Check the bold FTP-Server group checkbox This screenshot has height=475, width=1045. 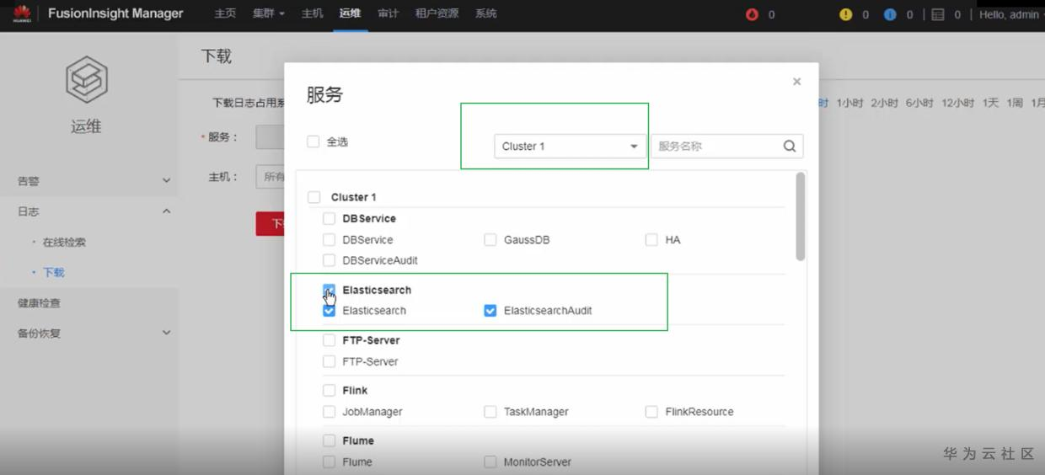(330, 340)
